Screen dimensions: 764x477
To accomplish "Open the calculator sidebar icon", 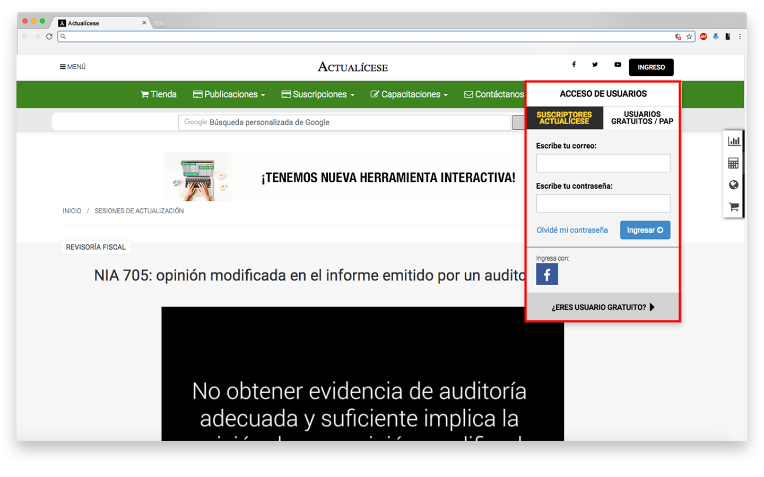I will [x=734, y=163].
